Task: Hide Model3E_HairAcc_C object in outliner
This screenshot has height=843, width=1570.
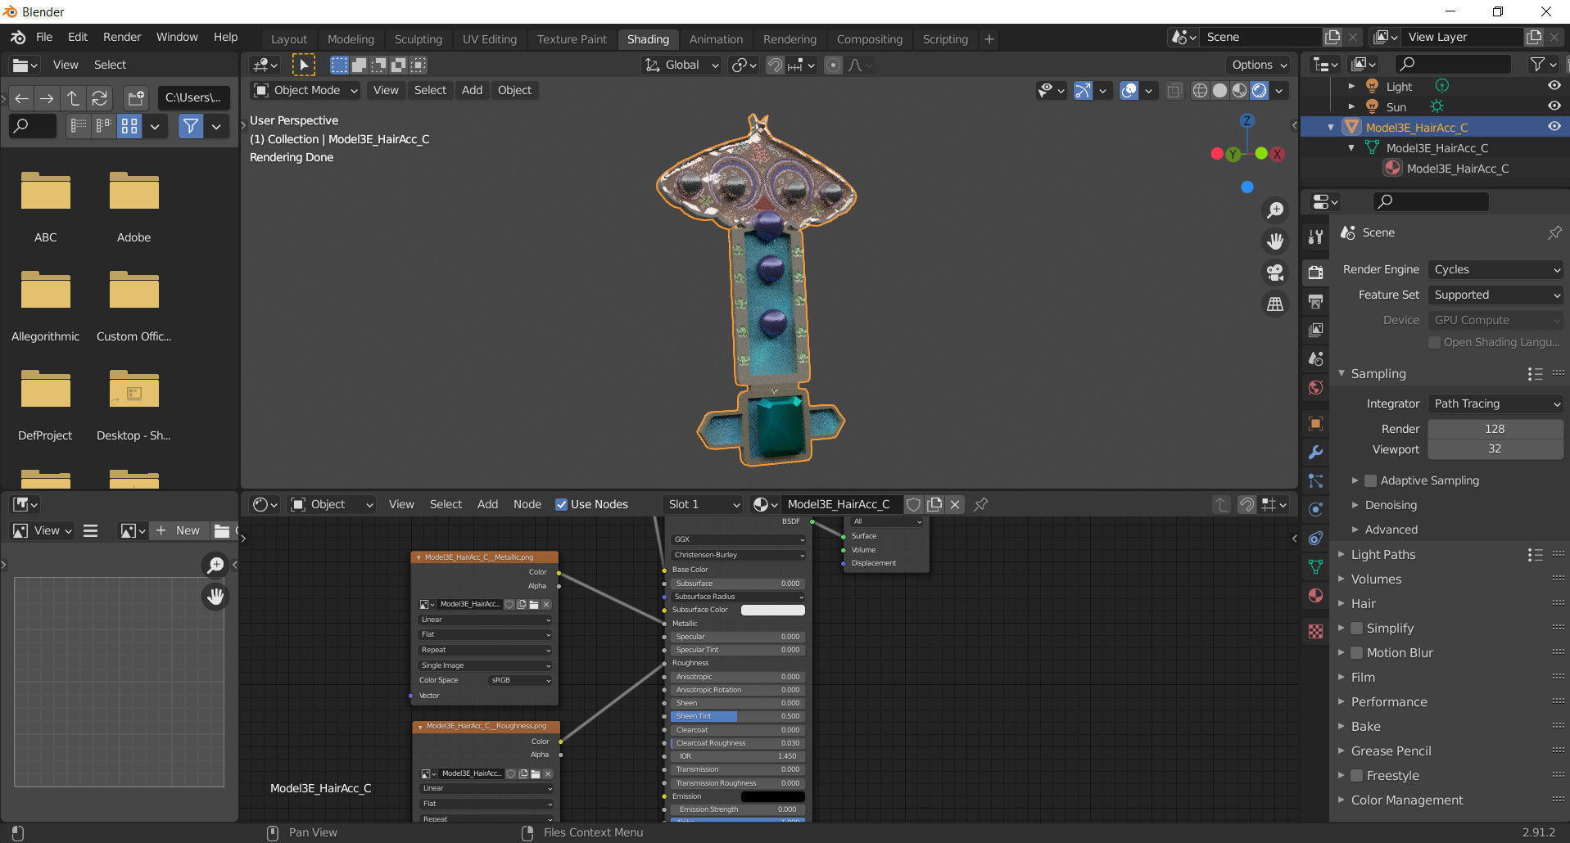Action: click(1554, 127)
